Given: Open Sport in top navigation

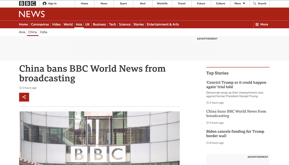Looking at the screenshot, I should point(123,3).
